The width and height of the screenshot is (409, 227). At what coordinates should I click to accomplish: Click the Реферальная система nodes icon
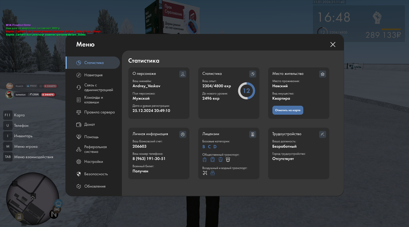click(x=79, y=149)
